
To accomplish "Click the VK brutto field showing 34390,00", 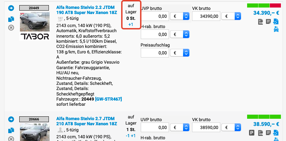I will coord(206,16).
